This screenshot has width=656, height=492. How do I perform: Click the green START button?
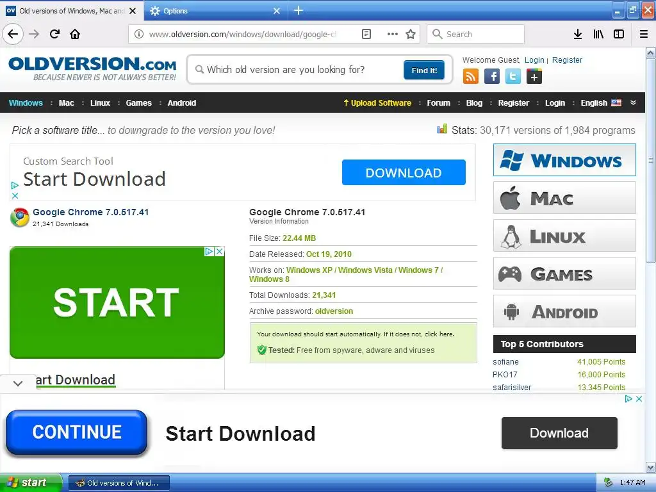tap(117, 302)
